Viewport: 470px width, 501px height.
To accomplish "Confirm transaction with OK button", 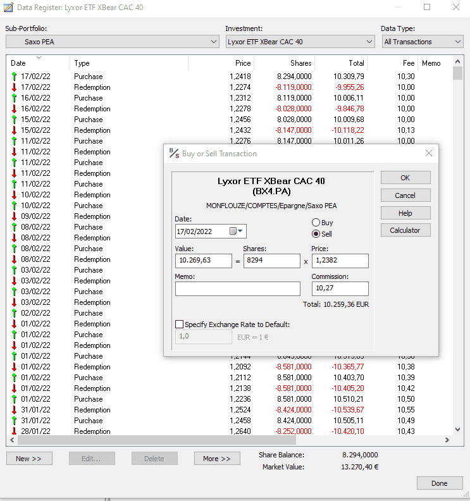I will tap(405, 178).
